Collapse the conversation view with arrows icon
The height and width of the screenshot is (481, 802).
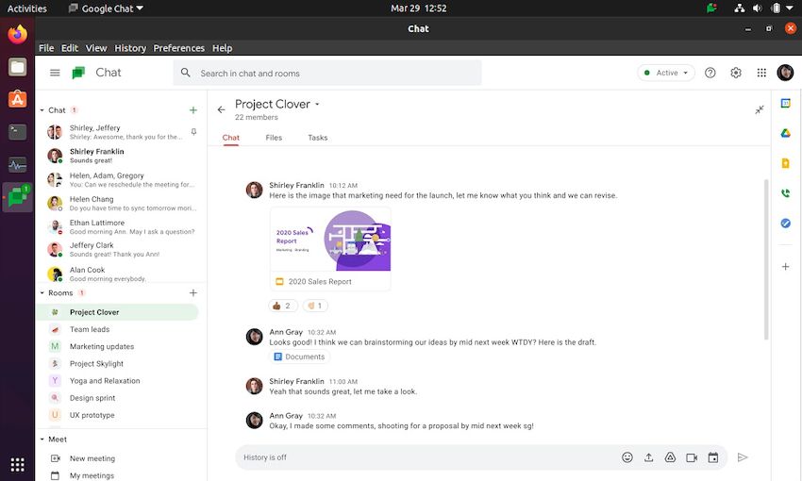(x=759, y=109)
